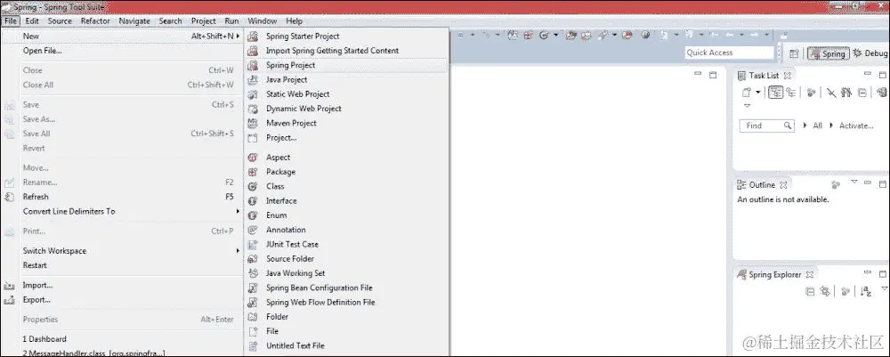Screen dimensions: 890x357
Task: Create new Package from submenu
Action: click(x=347, y=172)
